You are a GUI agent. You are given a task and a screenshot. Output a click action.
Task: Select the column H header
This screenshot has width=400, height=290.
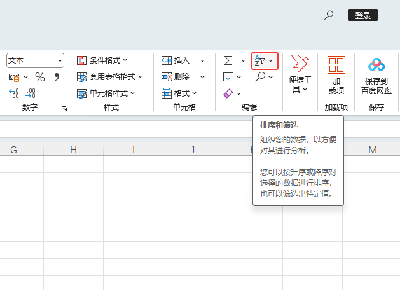(x=73, y=150)
